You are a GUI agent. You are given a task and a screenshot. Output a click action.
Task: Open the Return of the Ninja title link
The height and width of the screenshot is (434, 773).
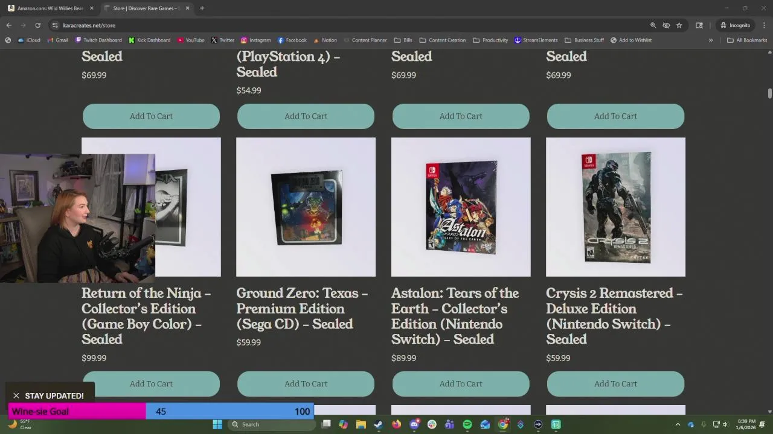tap(146, 316)
